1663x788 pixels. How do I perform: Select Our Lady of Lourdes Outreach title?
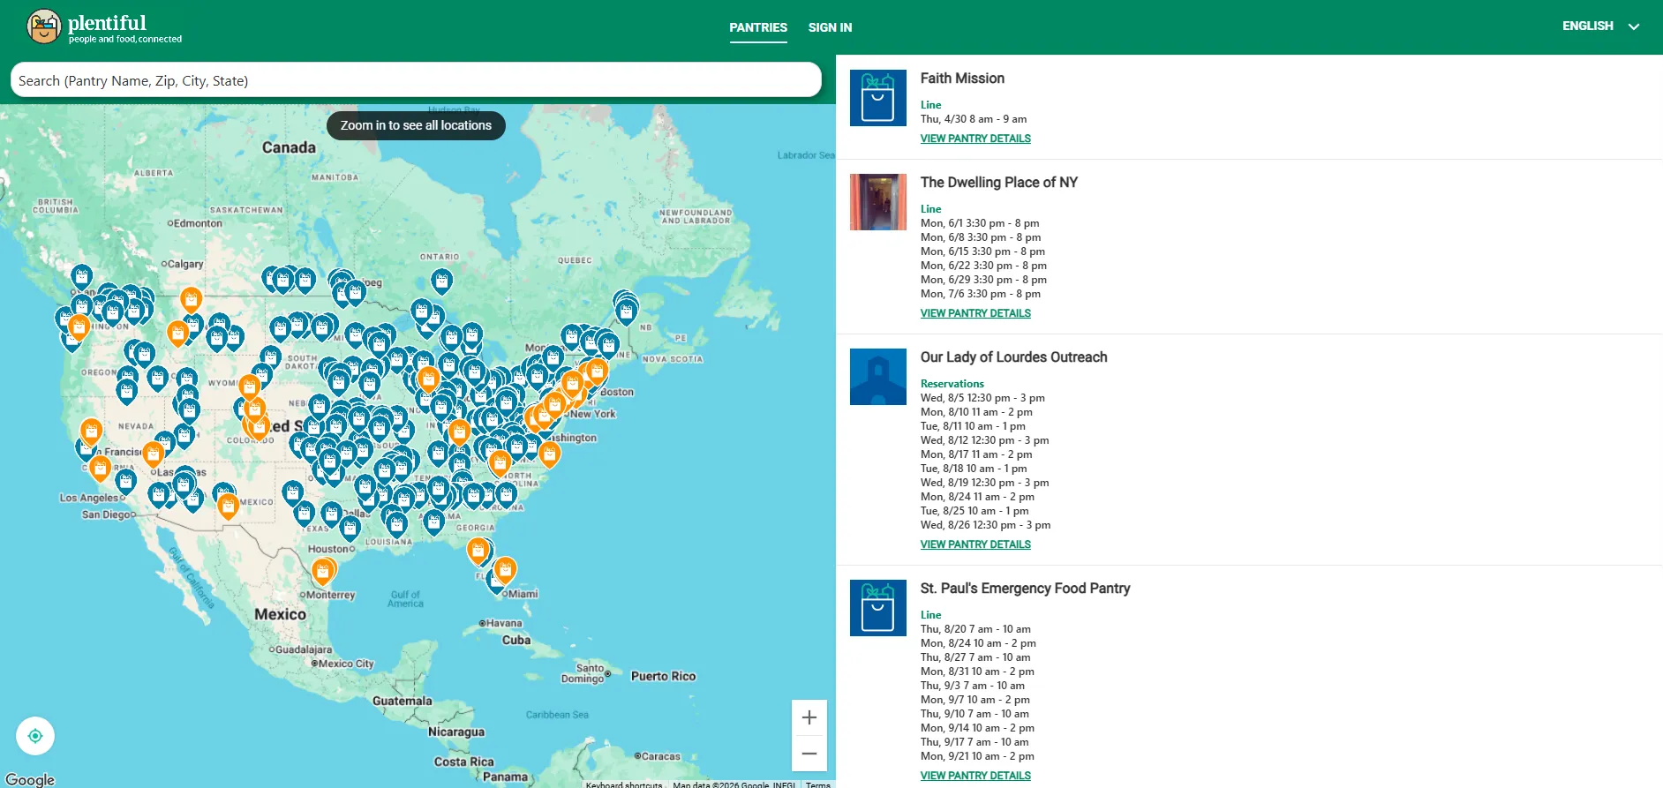click(1013, 357)
